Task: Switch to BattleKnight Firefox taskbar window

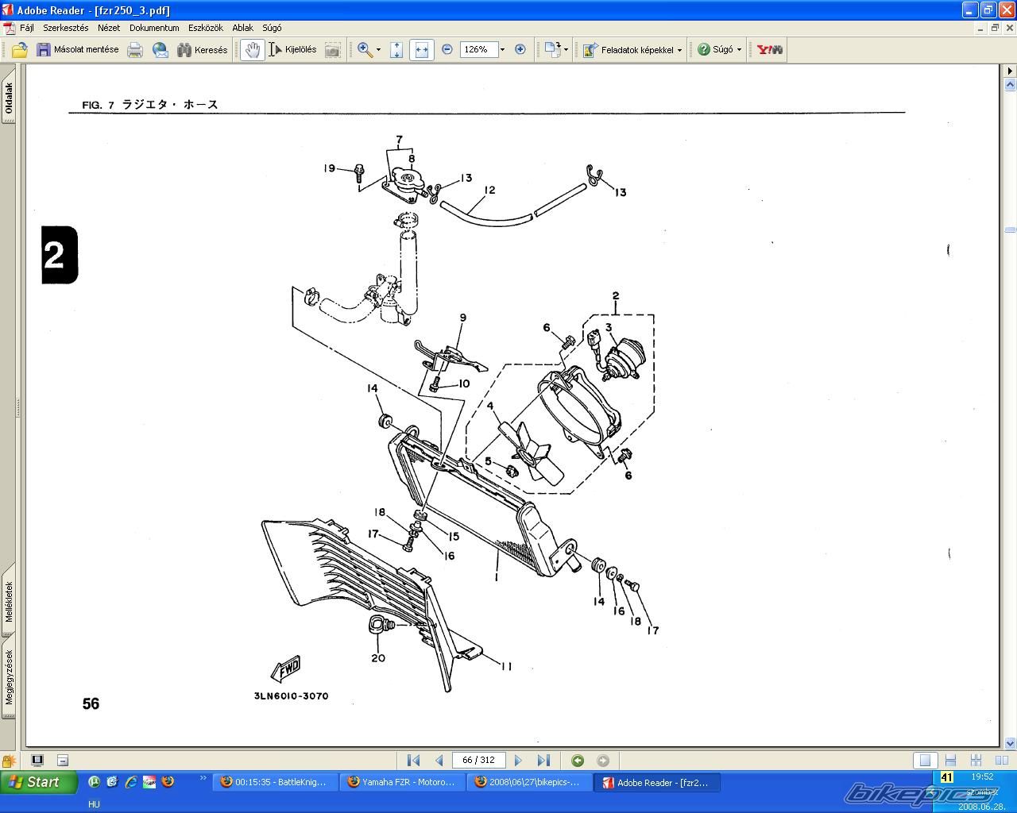Action: click(x=275, y=782)
